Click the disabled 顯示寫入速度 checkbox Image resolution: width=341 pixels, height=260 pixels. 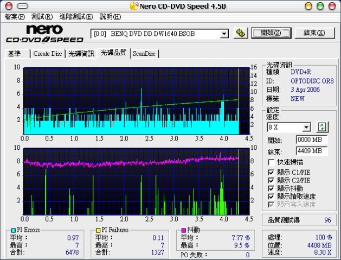click(271, 205)
